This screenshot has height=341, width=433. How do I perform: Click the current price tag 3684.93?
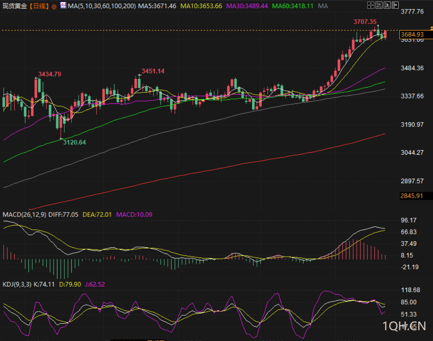pyautogui.click(x=412, y=35)
